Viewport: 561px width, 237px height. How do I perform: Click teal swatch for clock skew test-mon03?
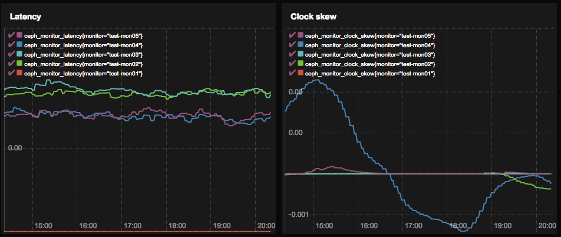click(x=301, y=54)
